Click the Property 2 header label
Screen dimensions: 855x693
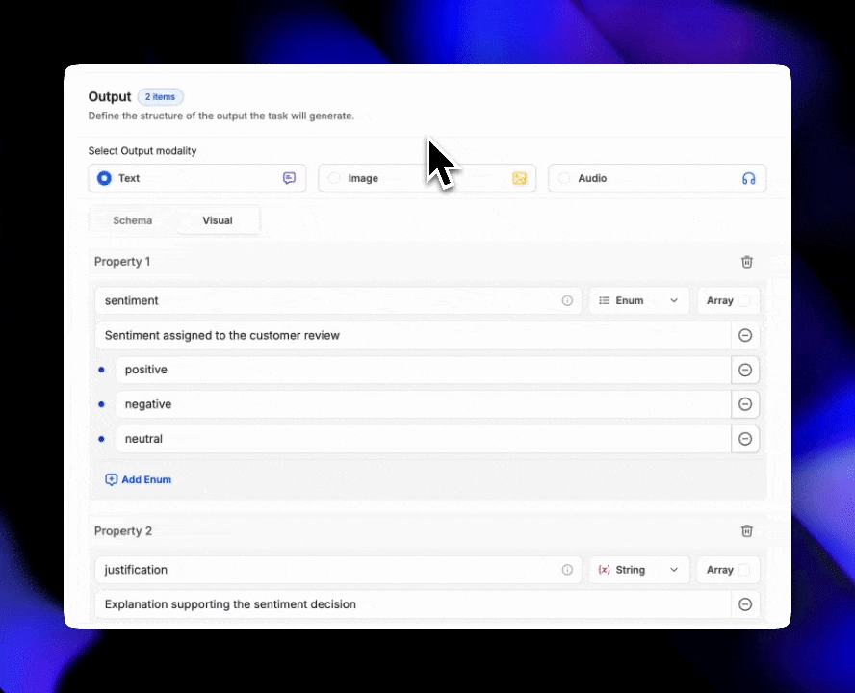(122, 531)
